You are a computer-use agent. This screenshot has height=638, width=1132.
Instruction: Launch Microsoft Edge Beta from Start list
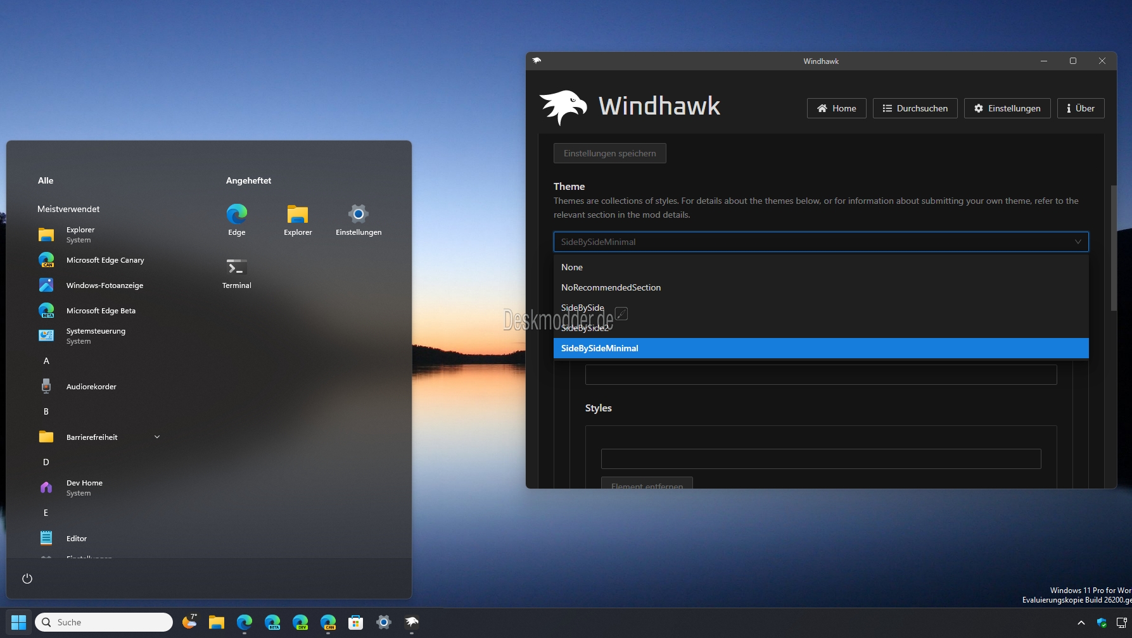coord(98,311)
